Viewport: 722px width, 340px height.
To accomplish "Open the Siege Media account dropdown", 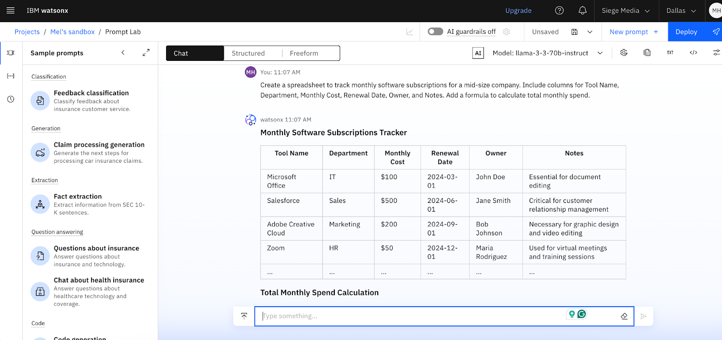I will 625,10.
